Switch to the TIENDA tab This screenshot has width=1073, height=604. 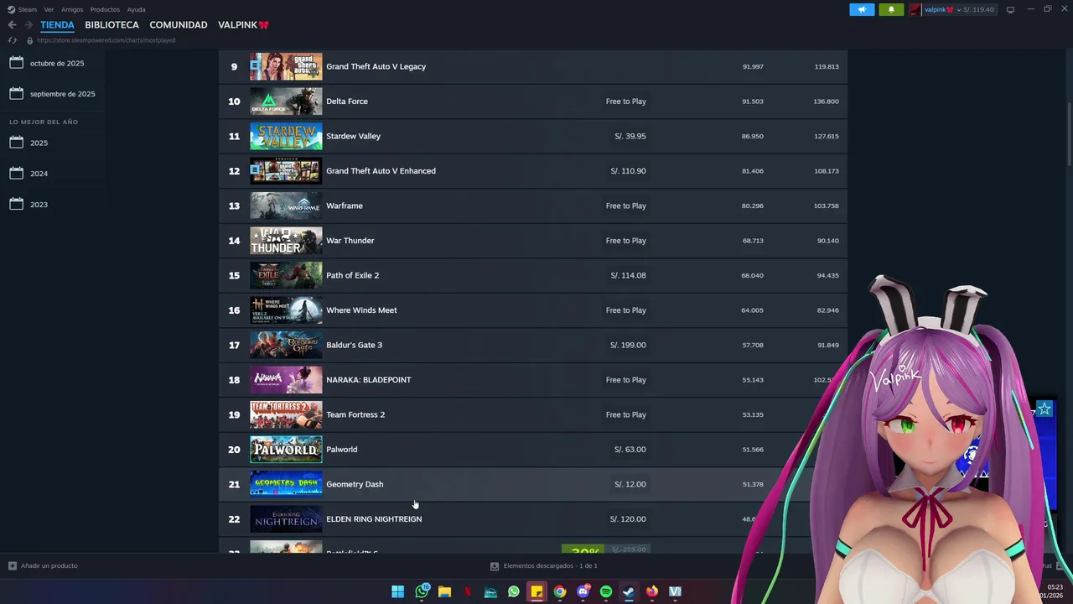57,25
